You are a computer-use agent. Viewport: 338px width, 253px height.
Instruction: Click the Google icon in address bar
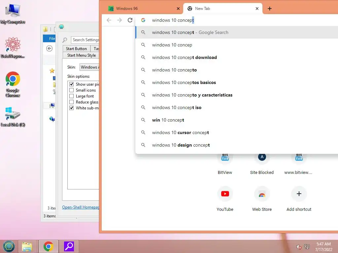pos(143,20)
